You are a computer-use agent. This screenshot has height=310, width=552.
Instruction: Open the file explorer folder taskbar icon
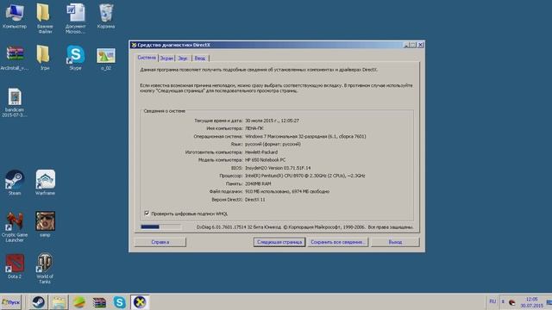(x=59, y=302)
